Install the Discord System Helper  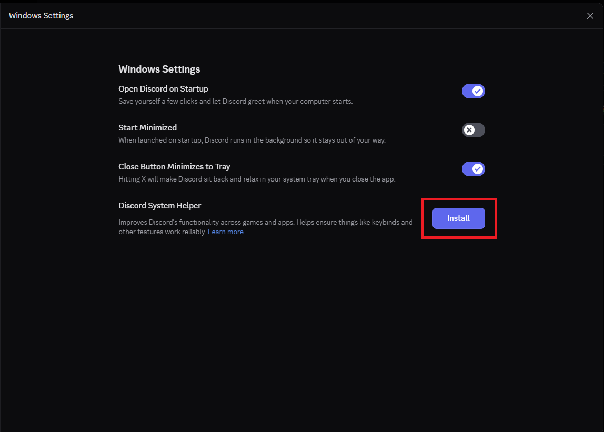point(458,218)
